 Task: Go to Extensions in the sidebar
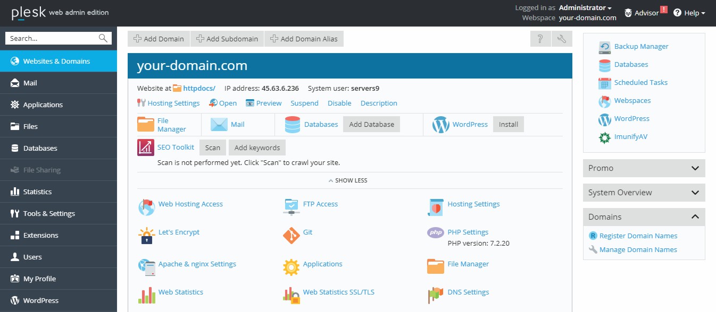[x=59, y=235]
